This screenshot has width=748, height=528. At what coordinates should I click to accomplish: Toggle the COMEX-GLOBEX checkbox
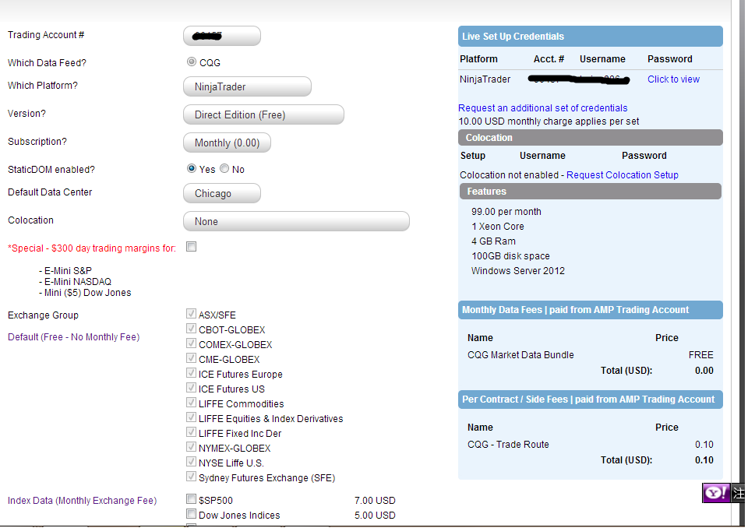click(x=192, y=343)
